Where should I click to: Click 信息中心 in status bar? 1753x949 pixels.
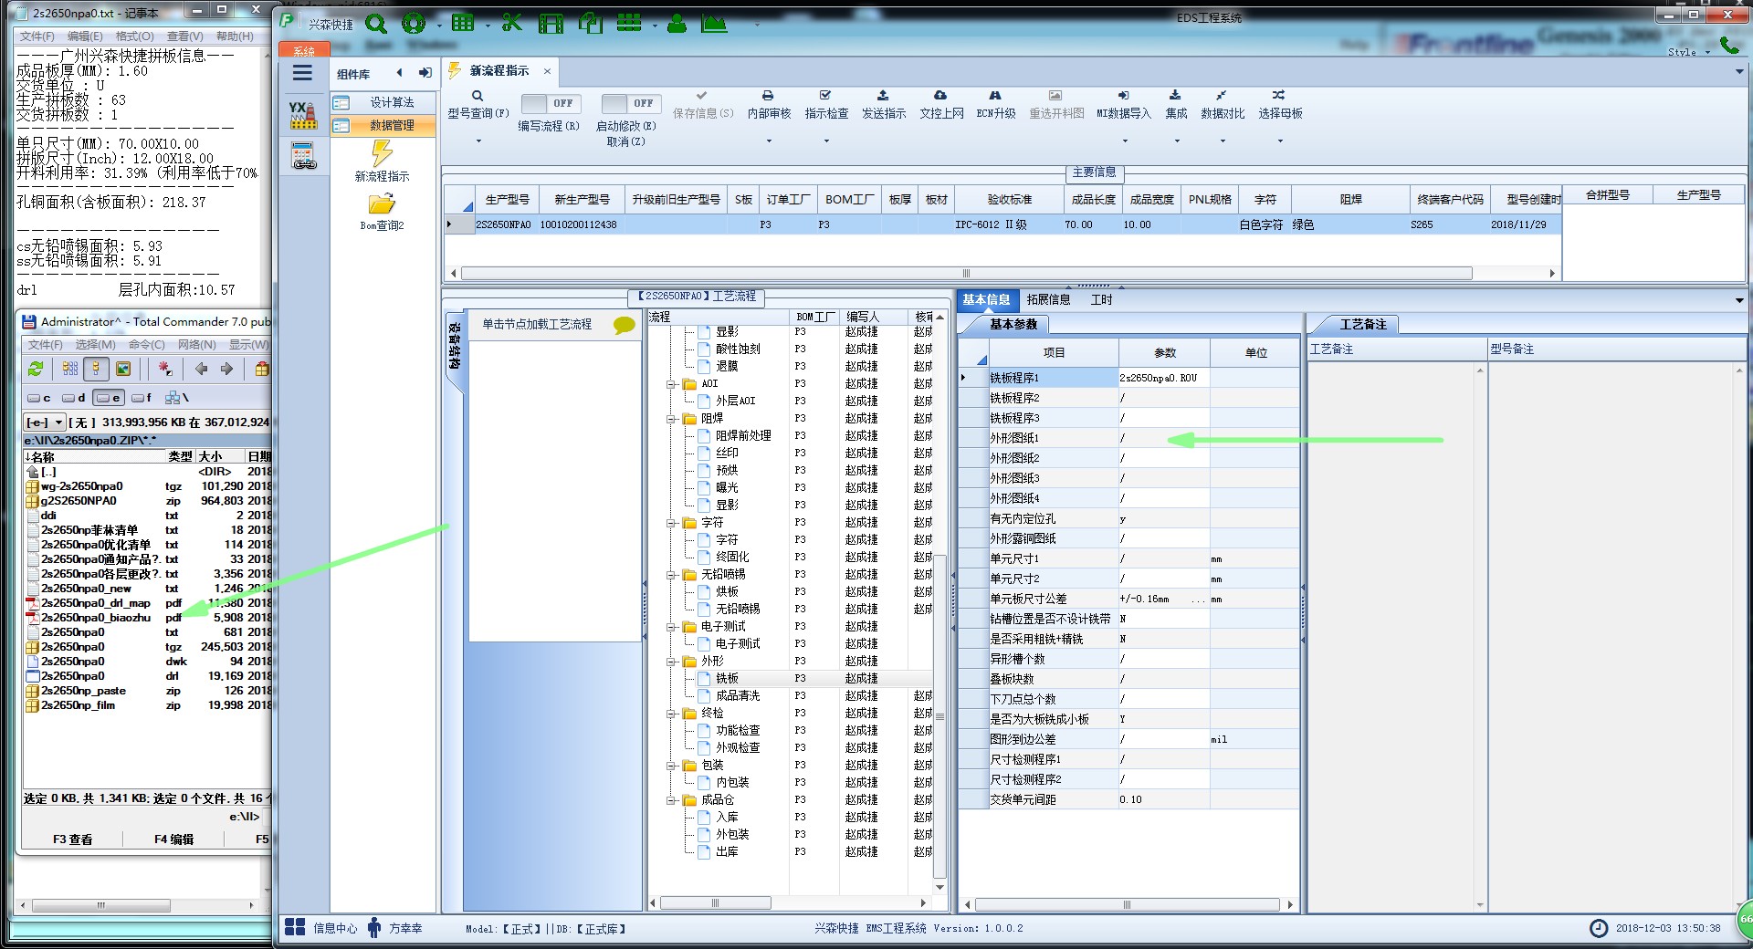[323, 928]
